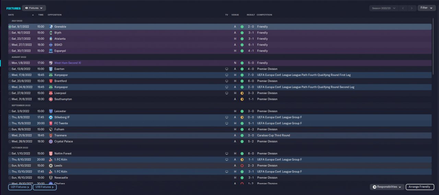Open the Fixtures view dropdown
This screenshot has width=439, height=195.
click(x=34, y=8)
